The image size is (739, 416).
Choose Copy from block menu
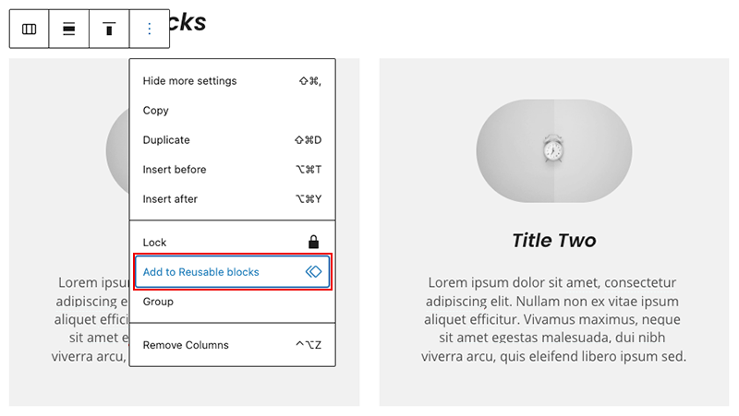coord(233,111)
